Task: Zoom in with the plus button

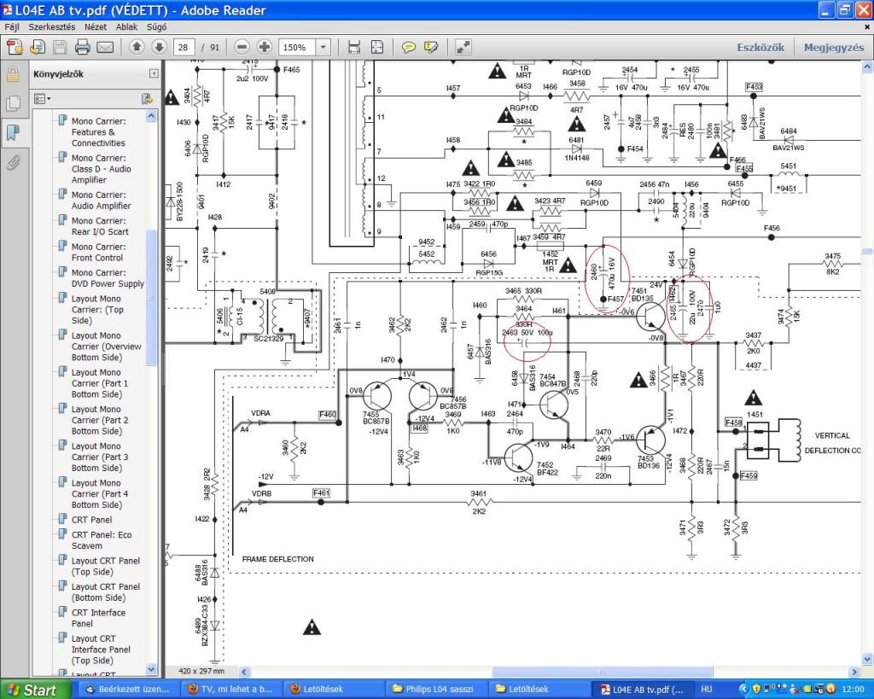Action: click(265, 48)
